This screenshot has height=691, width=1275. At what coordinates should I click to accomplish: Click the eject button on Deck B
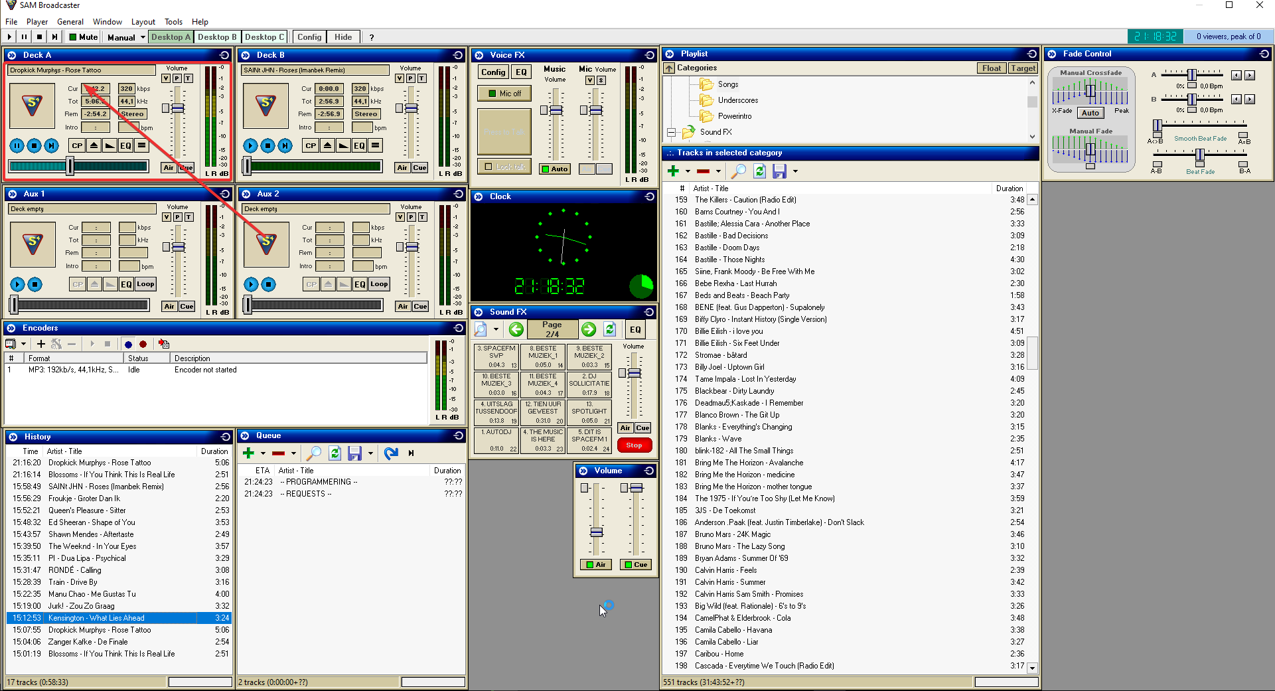click(x=327, y=146)
